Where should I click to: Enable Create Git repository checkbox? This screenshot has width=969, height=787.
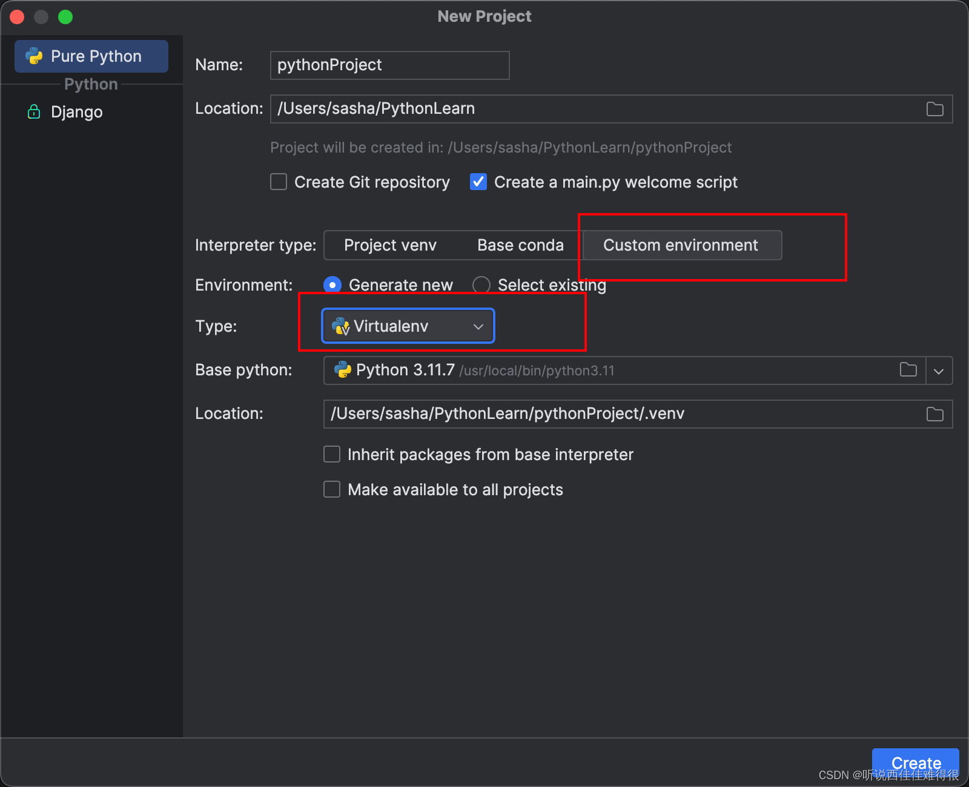[x=279, y=182]
